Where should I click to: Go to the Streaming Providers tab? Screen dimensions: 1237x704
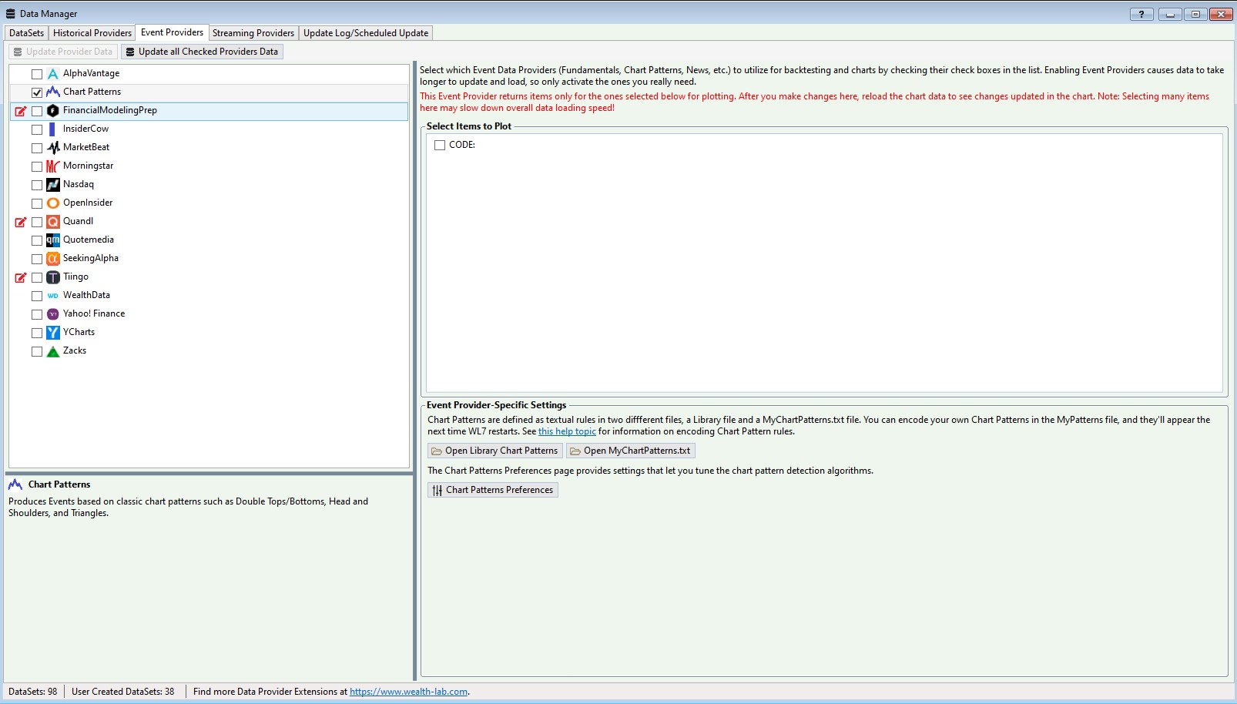click(253, 33)
